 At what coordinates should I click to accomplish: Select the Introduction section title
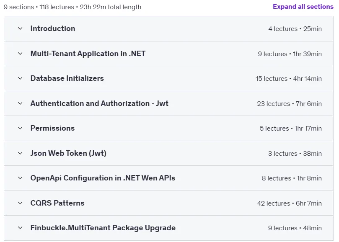(x=53, y=28)
